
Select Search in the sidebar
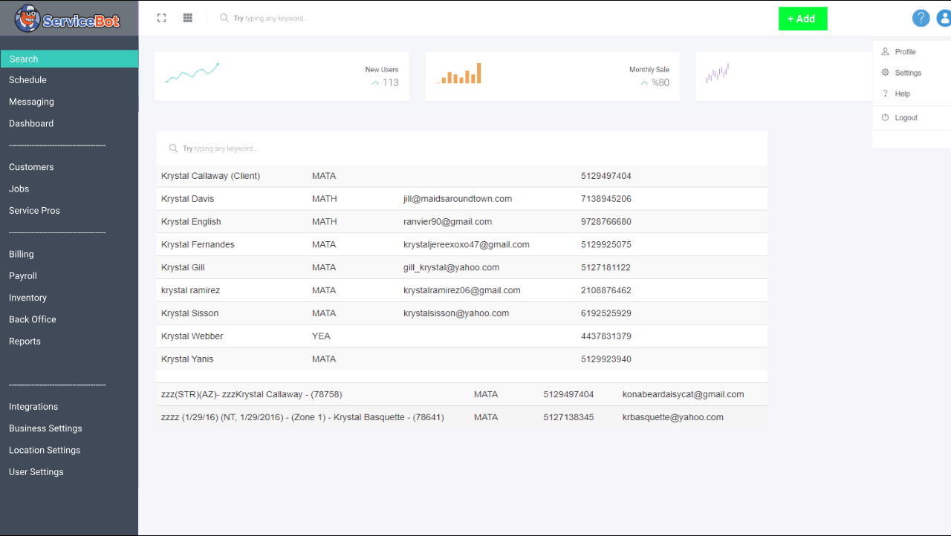69,59
